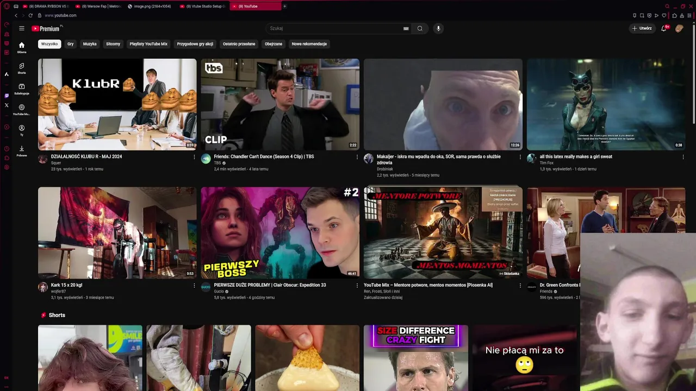Open KlubR video thumbnail
This screenshot has height=391, width=696.
pyautogui.click(x=117, y=104)
